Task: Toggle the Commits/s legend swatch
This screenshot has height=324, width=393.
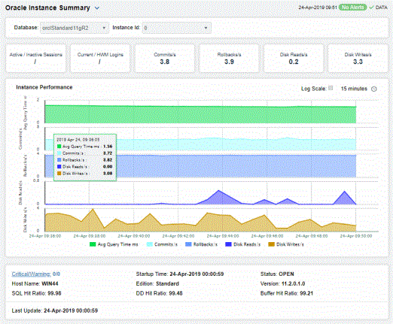Action: [x=149, y=244]
